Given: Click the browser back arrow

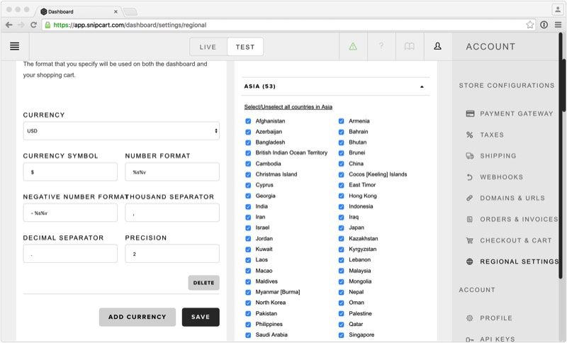Looking at the screenshot, I should pos(9,25).
